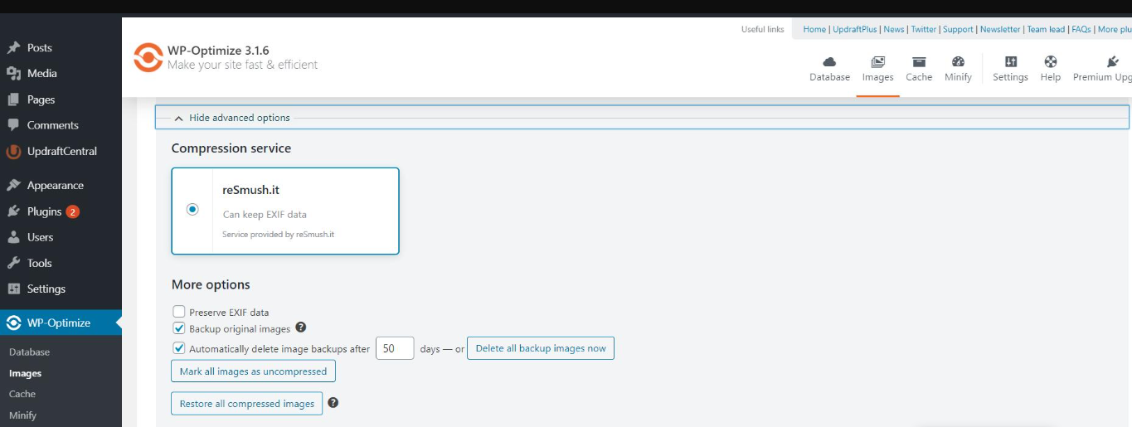The height and width of the screenshot is (427, 1132).
Task: Click 'Service provided by reSmush.it' text
Action: click(x=279, y=235)
